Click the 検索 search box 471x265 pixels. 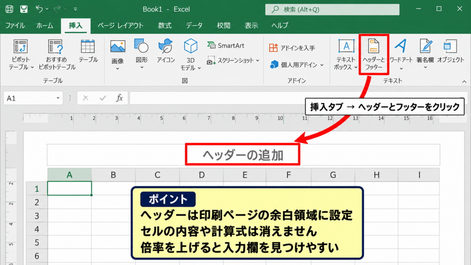coord(332,10)
